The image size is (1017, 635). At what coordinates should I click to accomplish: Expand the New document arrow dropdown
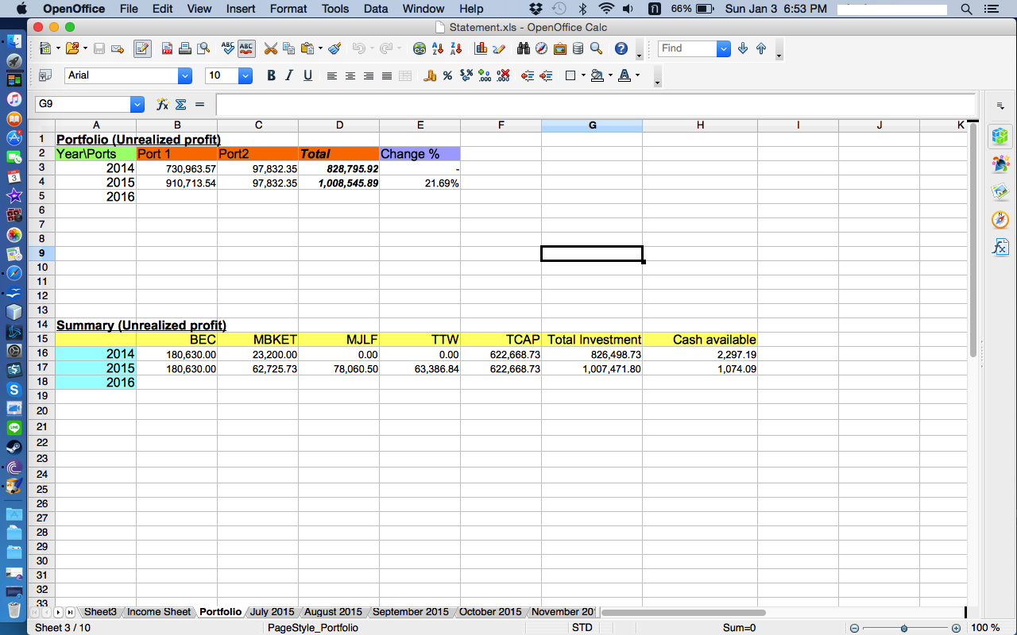coord(57,48)
